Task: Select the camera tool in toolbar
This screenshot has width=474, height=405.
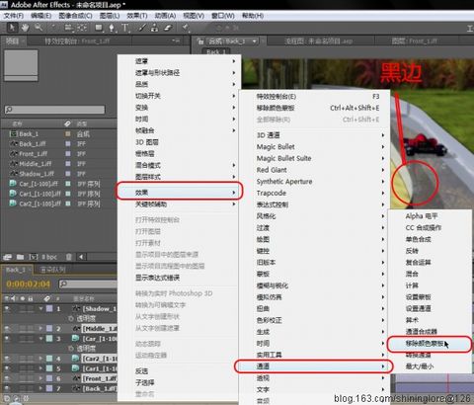Action: click(x=68, y=28)
